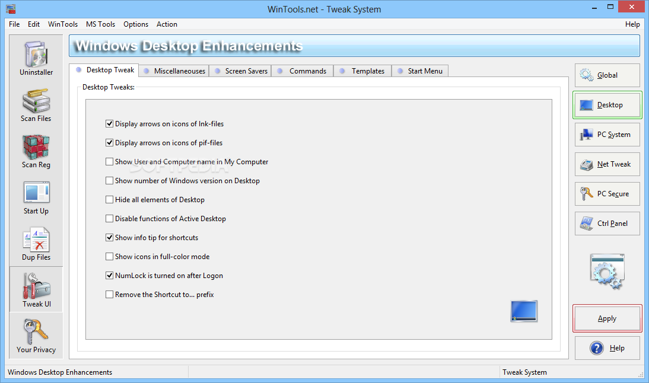Open the Global tweaks section
This screenshot has height=383, width=649.
[x=607, y=75]
